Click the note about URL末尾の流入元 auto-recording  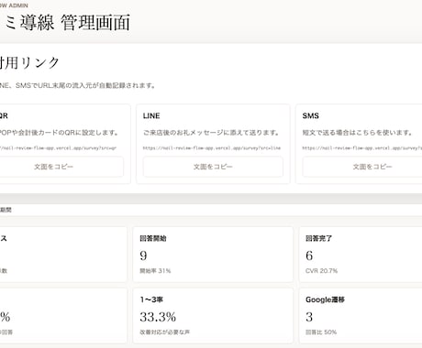tap(77, 86)
